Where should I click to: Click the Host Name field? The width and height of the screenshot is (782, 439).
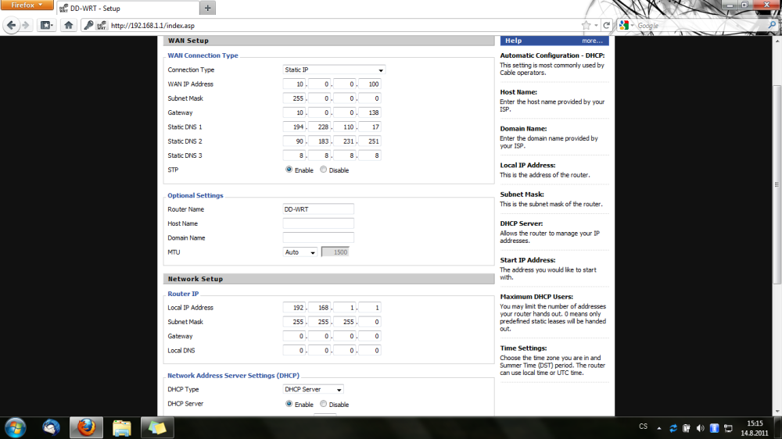[x=318, y=223]
